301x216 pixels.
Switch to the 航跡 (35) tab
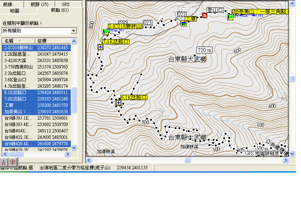pyautogui.click(x=40, y=5)
